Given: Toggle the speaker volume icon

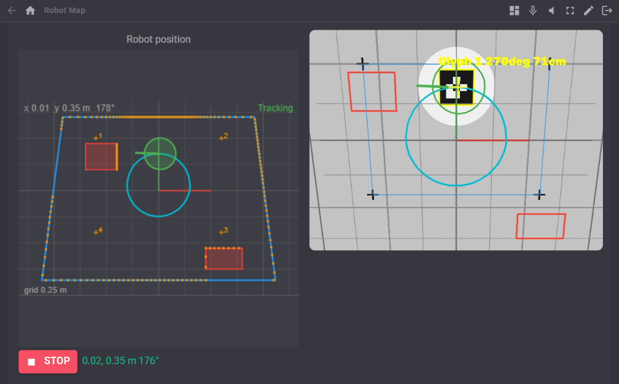Looking at the screenshot, I should [x=552, y=11].
